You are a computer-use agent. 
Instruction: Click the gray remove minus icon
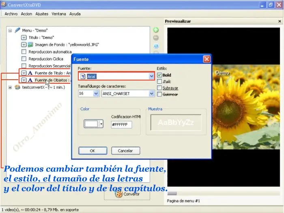pos(156,38)
